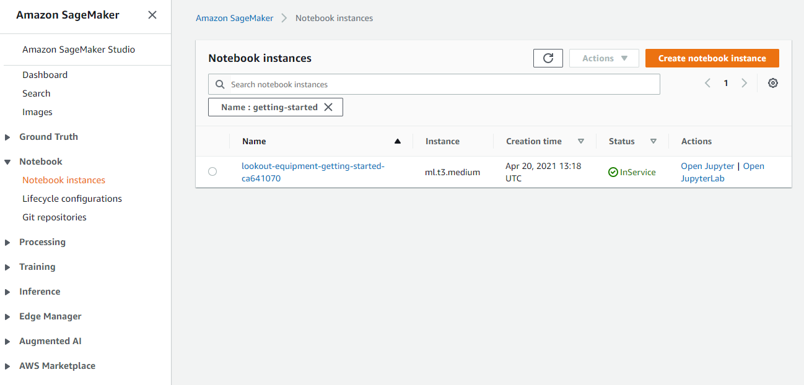Viewport: 804px width, 385px height.
Task: Click the ml.t3.medium instance cell
Action: pyautogui.click(x=452, y=172)
